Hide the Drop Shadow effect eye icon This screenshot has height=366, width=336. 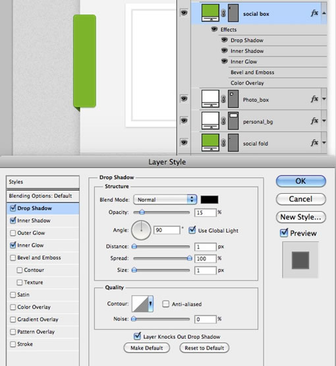point(224,40)
